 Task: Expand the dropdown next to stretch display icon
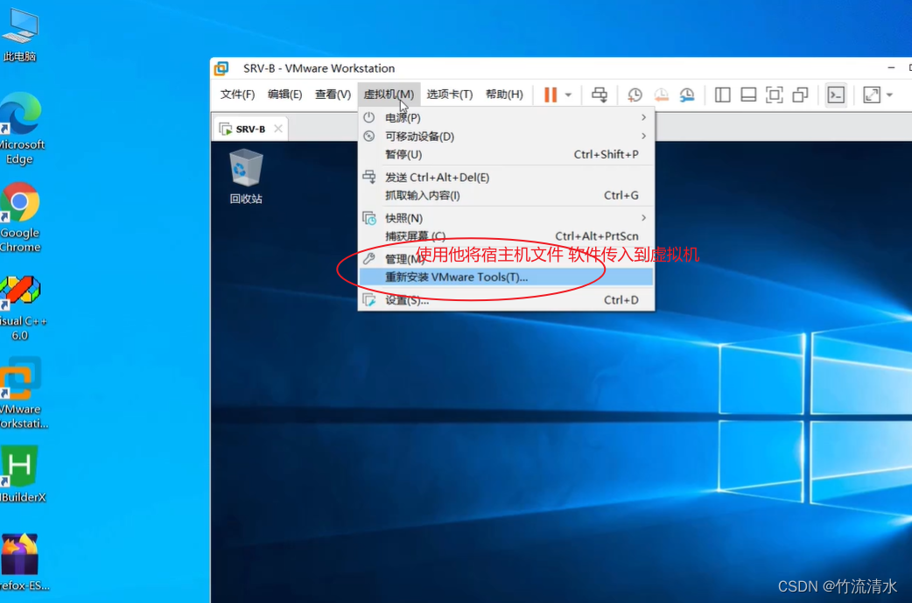coord(889,95)
